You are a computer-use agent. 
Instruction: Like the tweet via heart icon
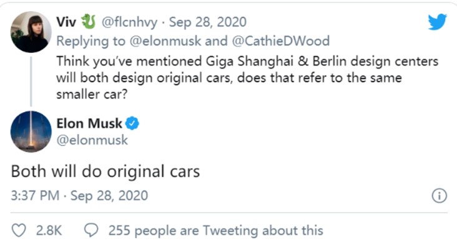point(19,230)
